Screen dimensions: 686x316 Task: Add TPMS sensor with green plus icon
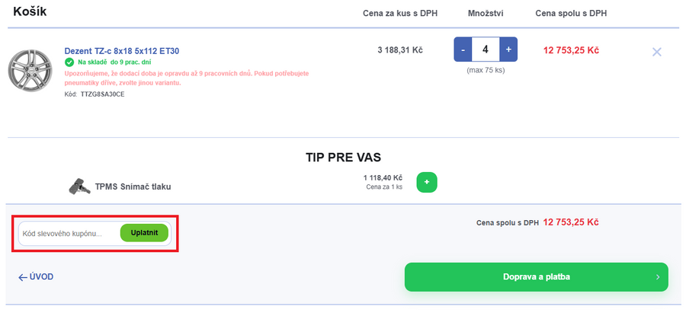click(427, 183)
